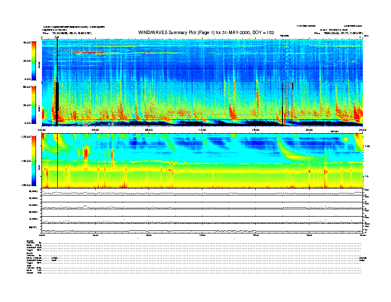Viewport: 391px width, 302px height.
Task: Click the RAD1 vertical axis label
Action: (39, 108)
